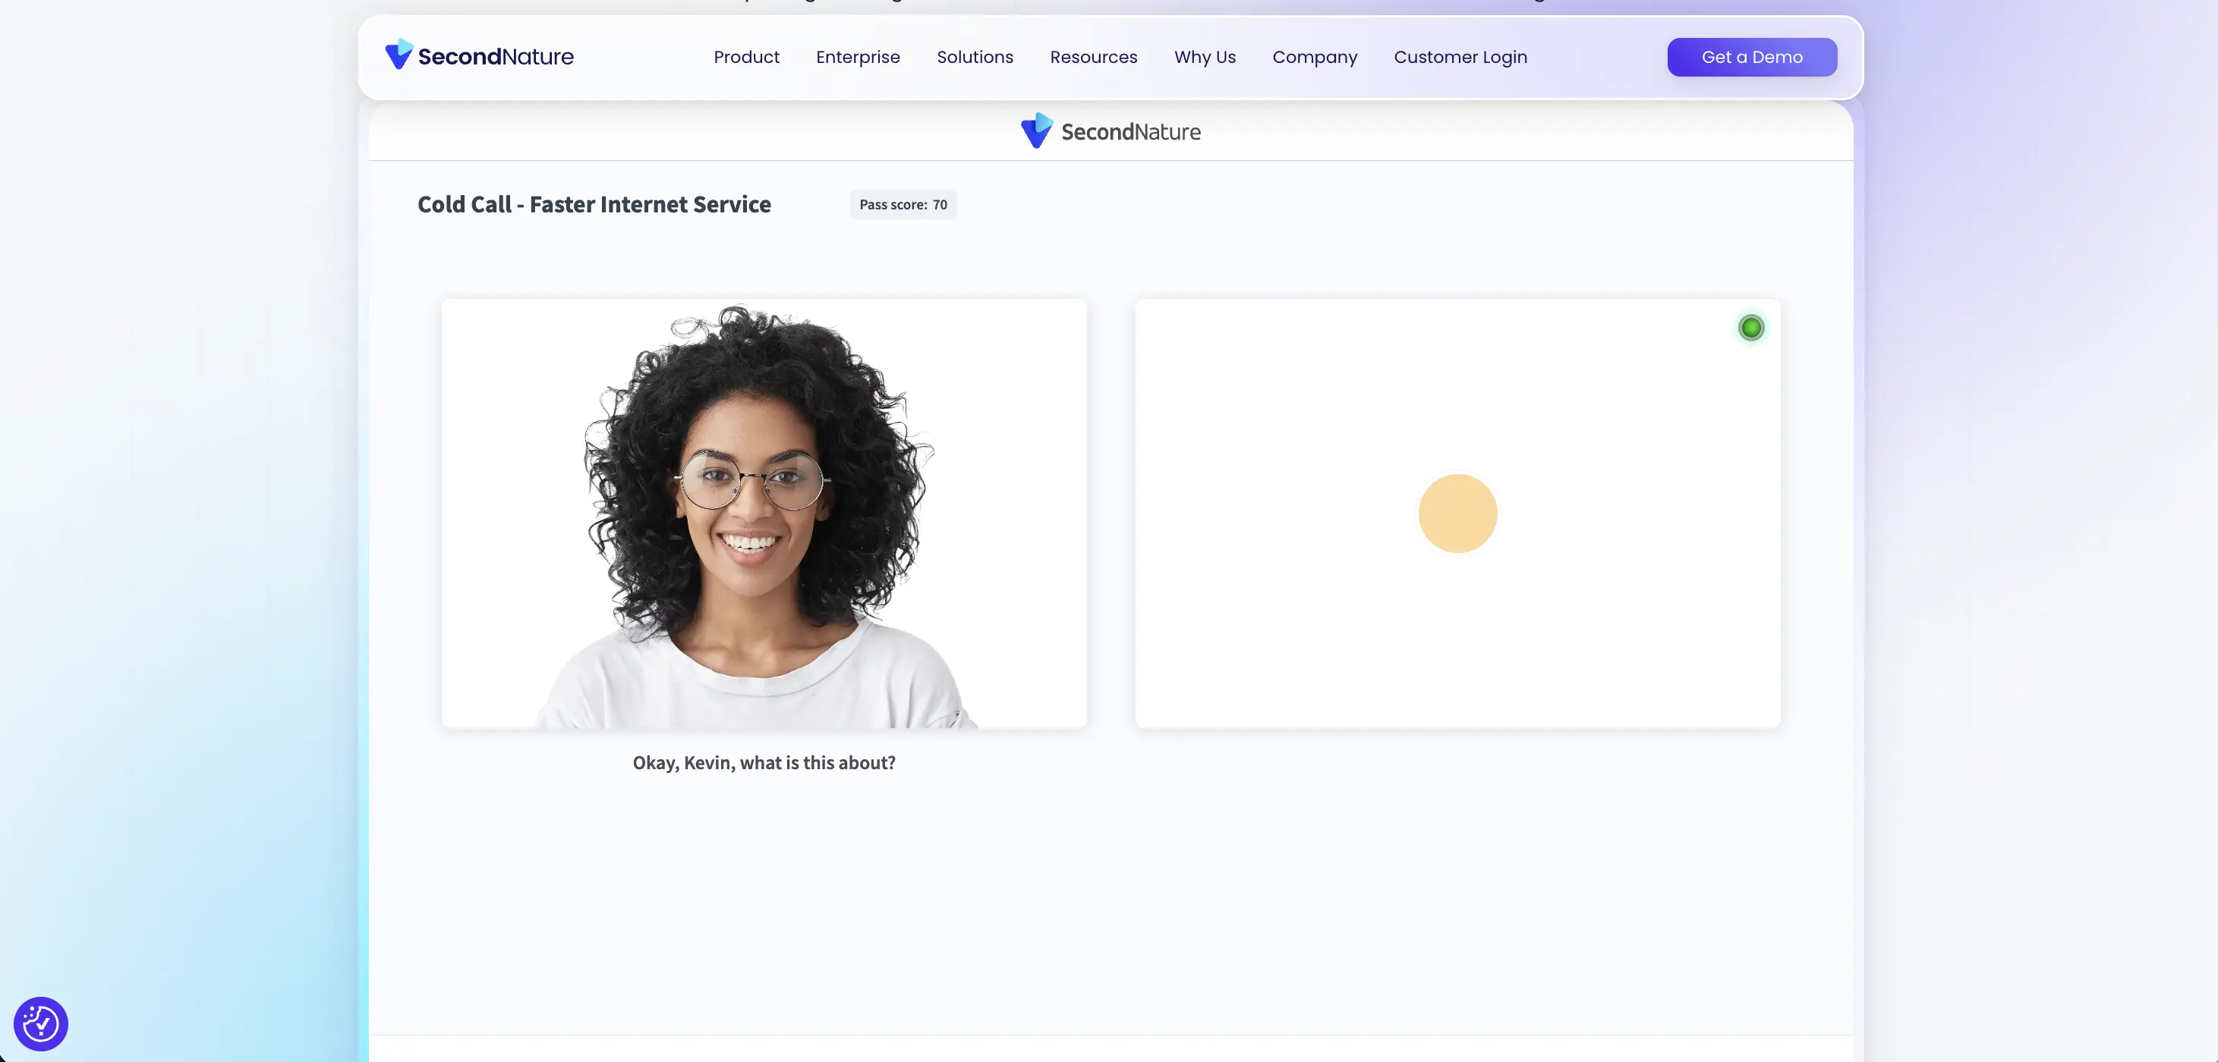This screenshot has height=1062, width=2218.
Task: Click the yellow circle in the user panel
Action: 1457,514
